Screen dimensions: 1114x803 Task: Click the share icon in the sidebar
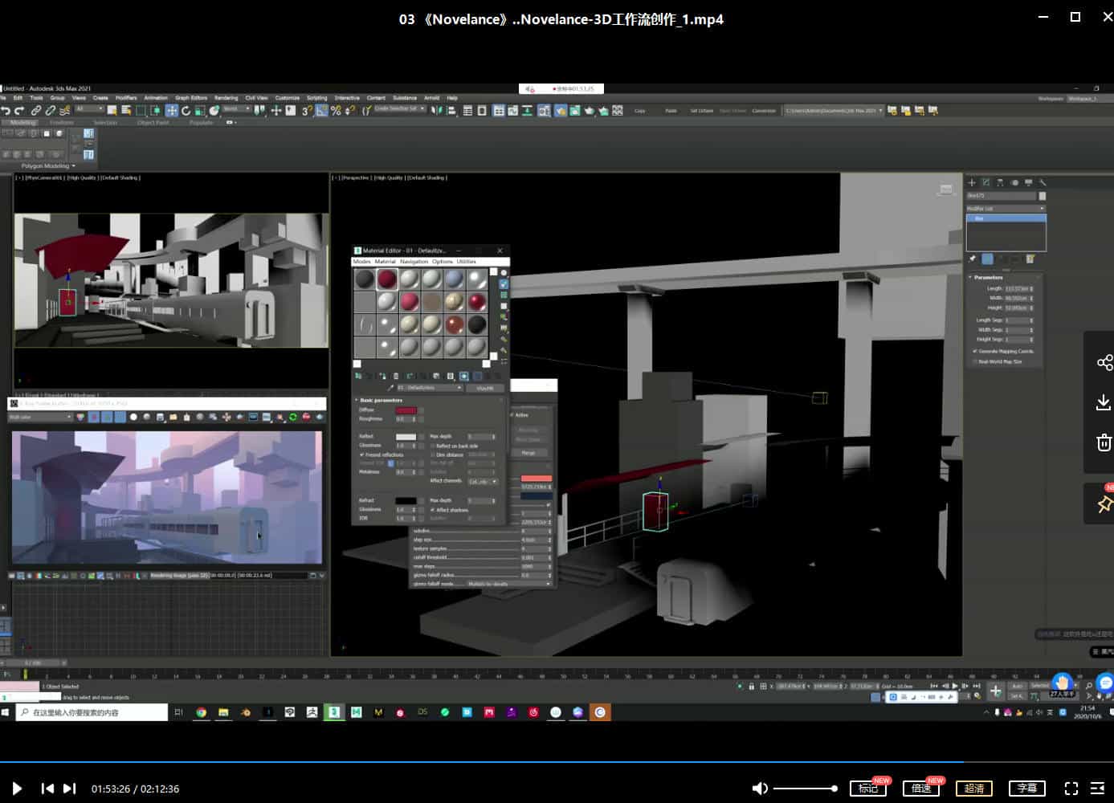1104,363
